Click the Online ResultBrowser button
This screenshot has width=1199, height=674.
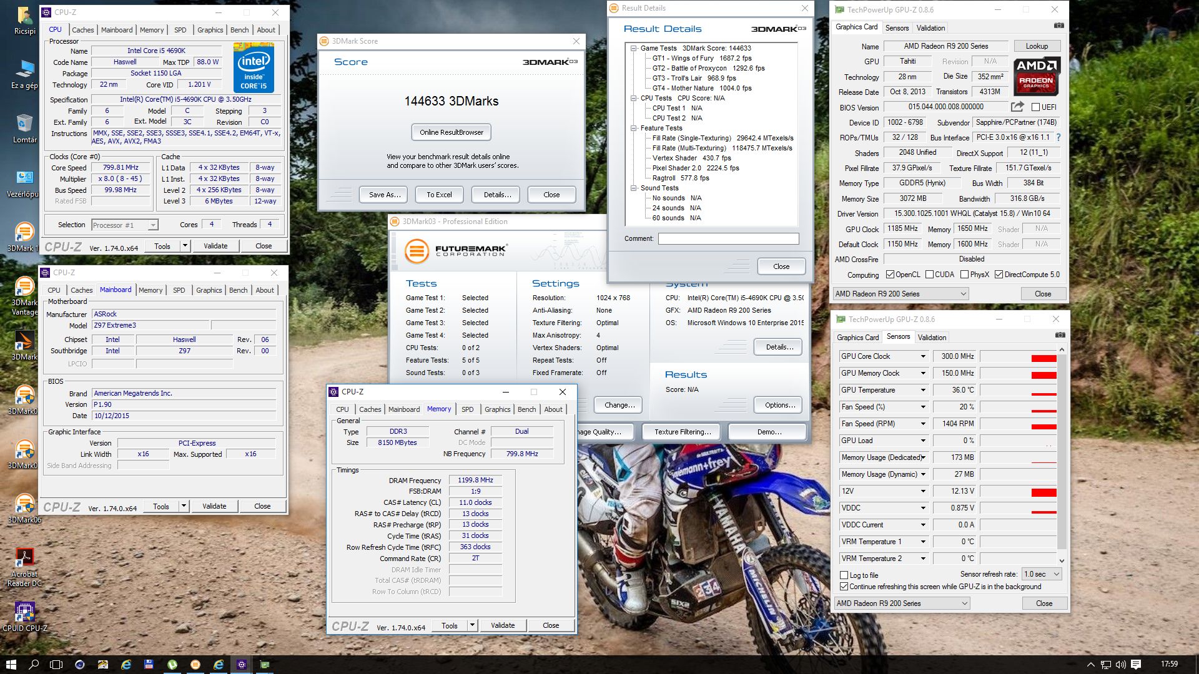pyautogui.click(x=451, y=132)
